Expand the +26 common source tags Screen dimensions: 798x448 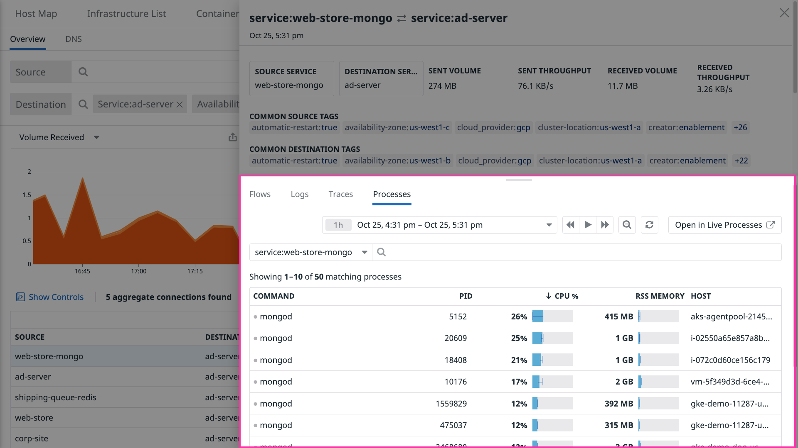click(x=740, y=127)
